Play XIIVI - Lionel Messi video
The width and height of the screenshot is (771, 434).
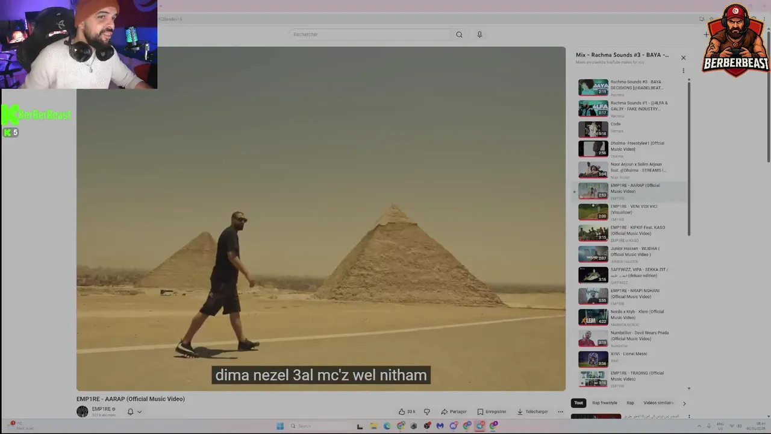(630, 359)
